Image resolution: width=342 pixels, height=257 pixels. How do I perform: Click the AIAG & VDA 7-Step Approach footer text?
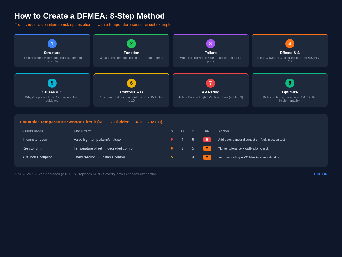pos(42,174)
